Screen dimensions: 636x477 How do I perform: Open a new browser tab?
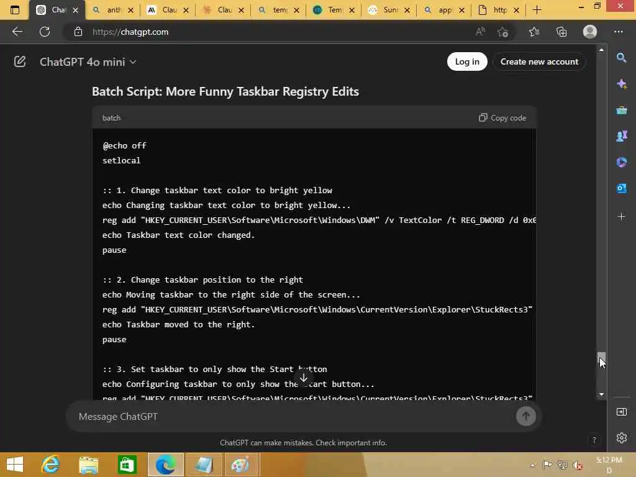(x=537, y=10)
